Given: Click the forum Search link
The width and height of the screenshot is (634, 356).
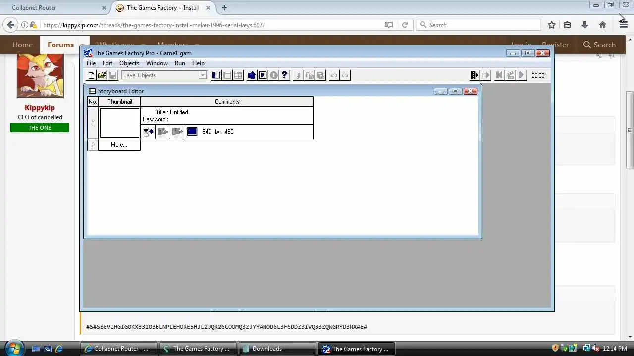Looking at the screenshot, I should (599, 44).
